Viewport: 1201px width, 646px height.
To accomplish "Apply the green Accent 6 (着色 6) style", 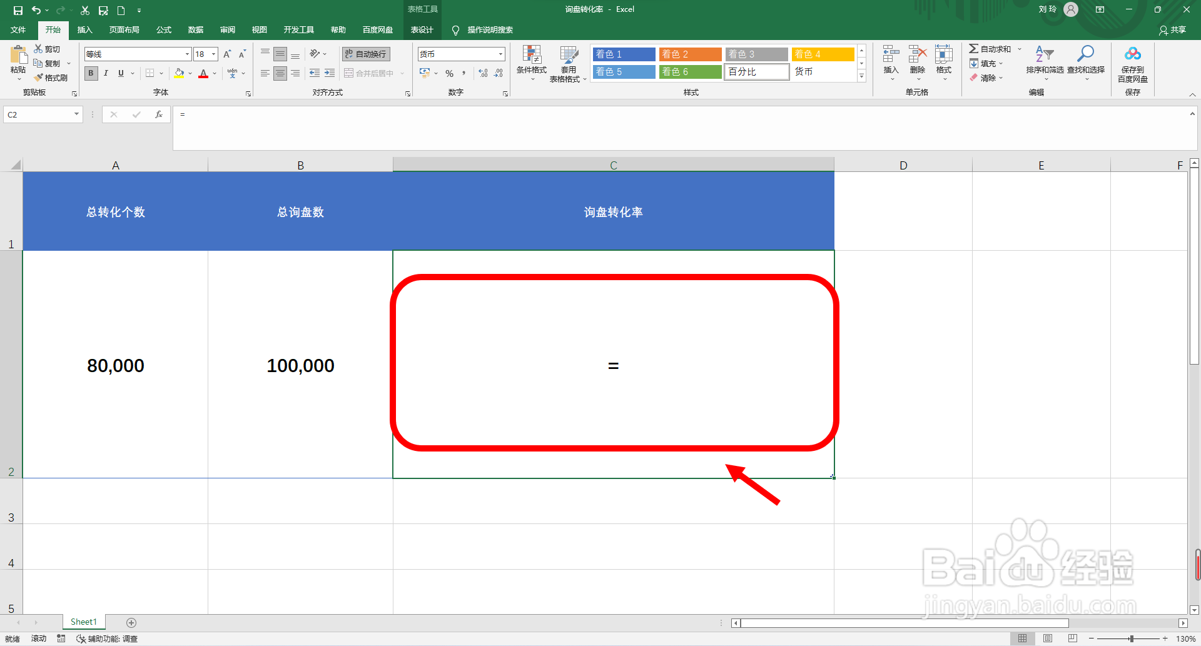I will (690, 72).
